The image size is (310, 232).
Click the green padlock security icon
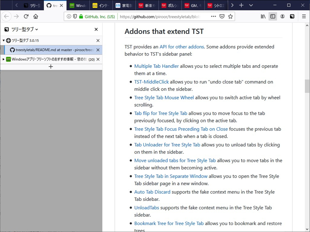[81, 16]
